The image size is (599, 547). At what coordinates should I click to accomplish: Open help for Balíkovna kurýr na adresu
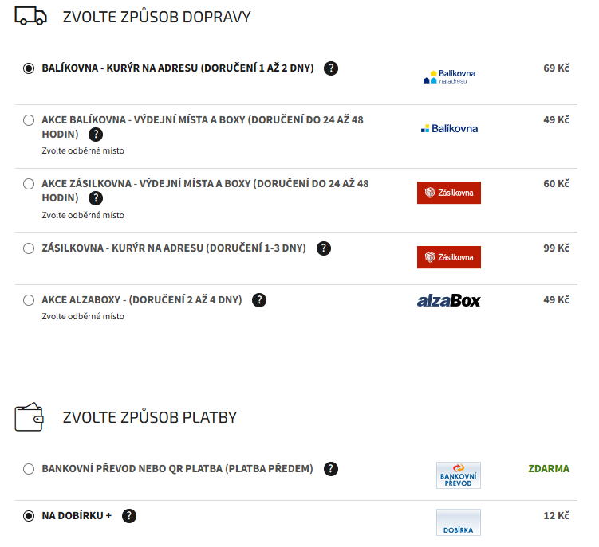coord(331,68)
